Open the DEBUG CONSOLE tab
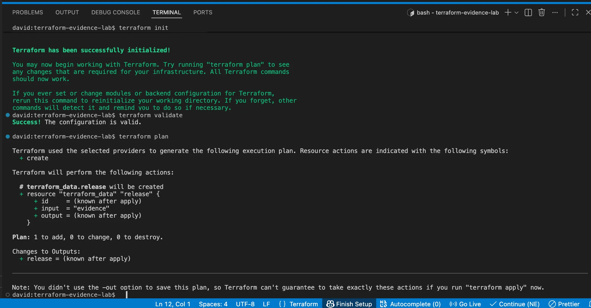Viewport: 591px width, 308px height. (116, 12)
